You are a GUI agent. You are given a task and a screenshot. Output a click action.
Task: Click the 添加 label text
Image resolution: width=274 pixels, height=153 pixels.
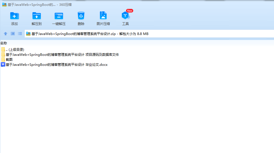[x=14, y=24]
